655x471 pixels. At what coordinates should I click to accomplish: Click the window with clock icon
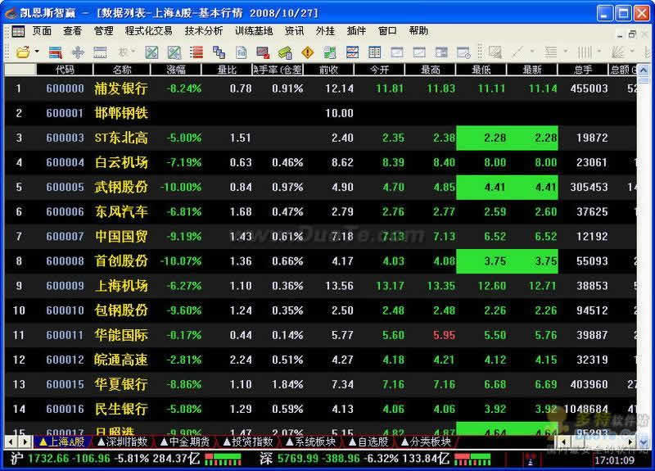pos(463,52)
